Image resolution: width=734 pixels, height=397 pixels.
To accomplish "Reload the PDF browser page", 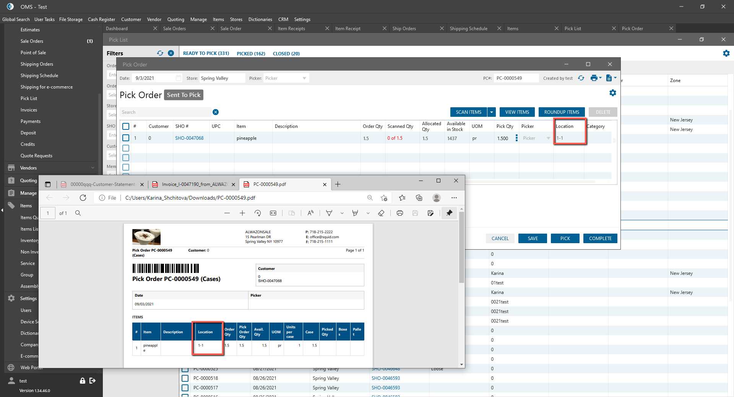I will pos(83,198).
